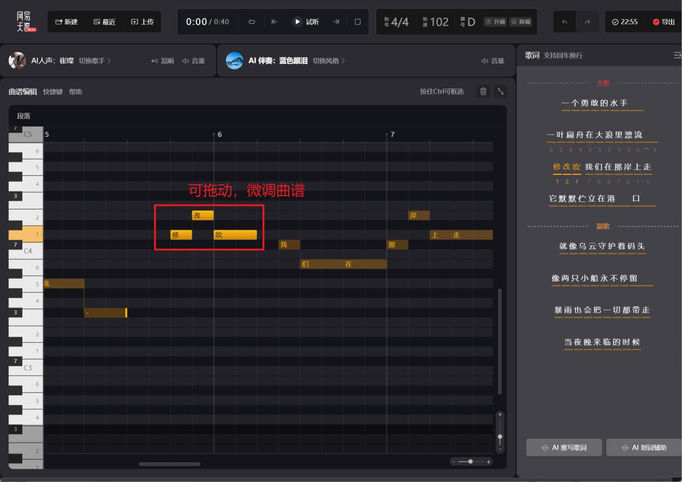This screenshot has height=482, width=682.
Task: Jump to start with the rewind icon
Action: [274, 22]
